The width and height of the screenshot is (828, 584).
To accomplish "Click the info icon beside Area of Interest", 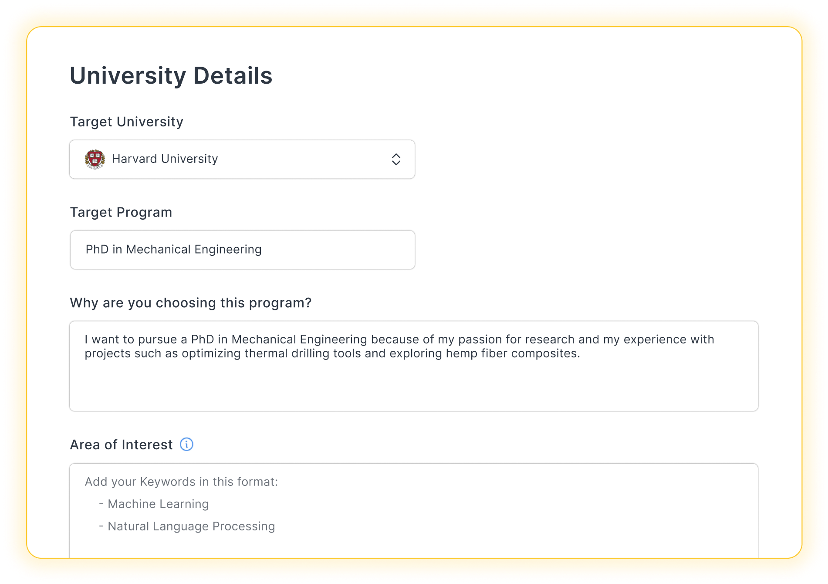I will pos(186,445).
